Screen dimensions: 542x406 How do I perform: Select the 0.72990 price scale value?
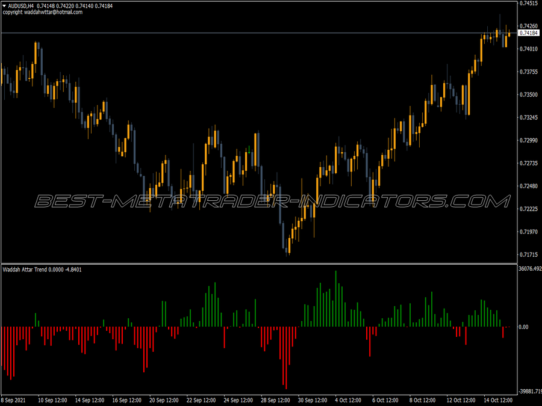click(x=529, y=140)
